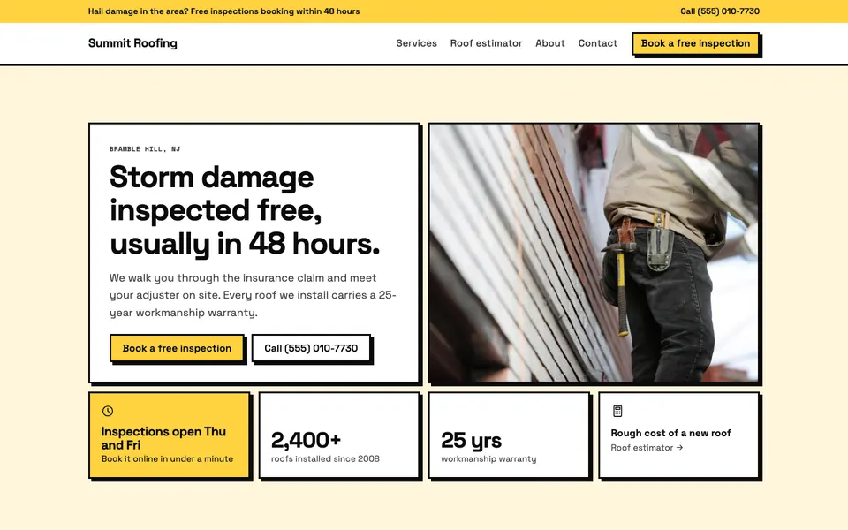Click the Rough cost of a new roof heading
The height and width of the screenshot is (530, 848).
coord(670,433)
